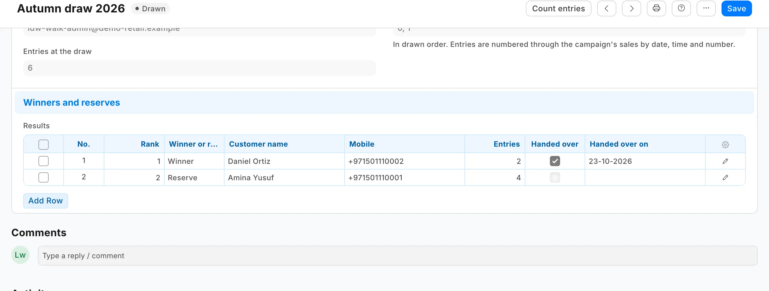
Task: Click the Handed over column header
Action: pos(555,144)
